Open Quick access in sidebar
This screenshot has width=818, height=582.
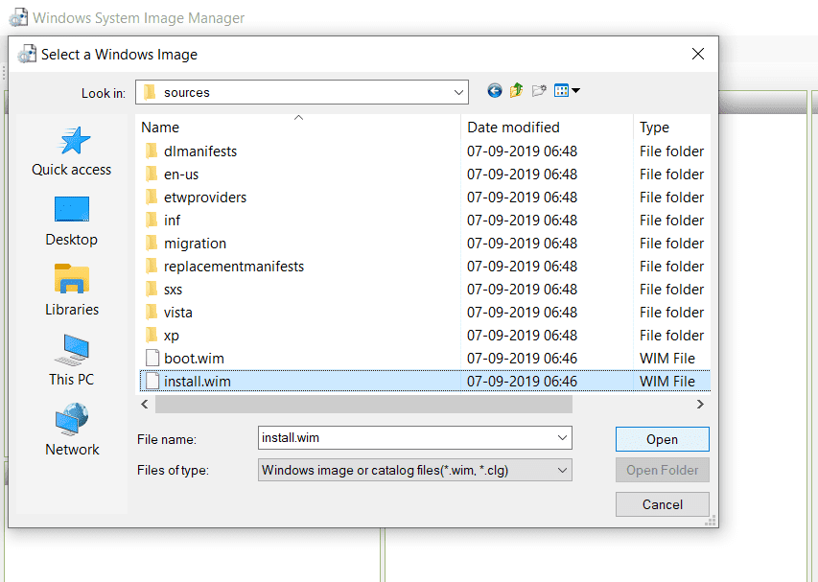click(x=72, y=151)
